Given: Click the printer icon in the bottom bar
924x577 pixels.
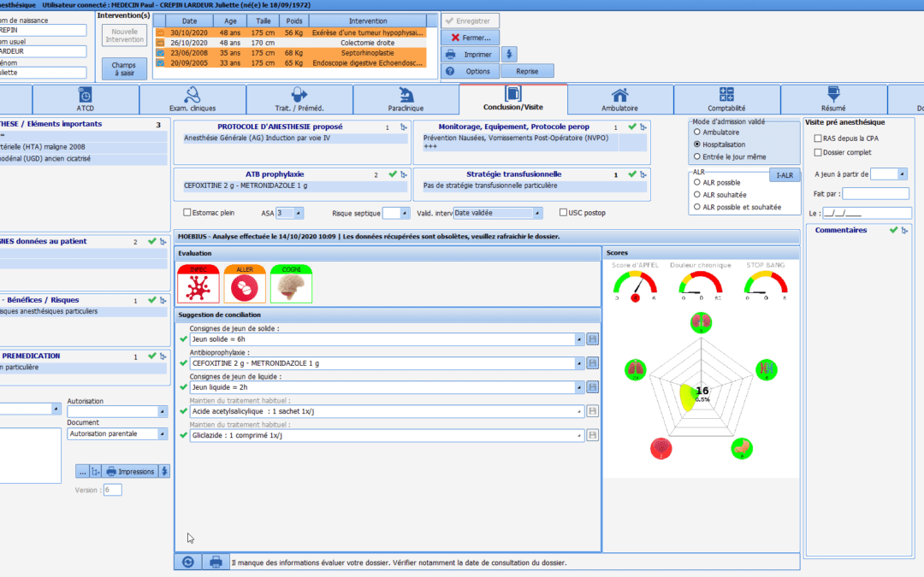Looking at the screenshot, I should click(x=216, y=562).
